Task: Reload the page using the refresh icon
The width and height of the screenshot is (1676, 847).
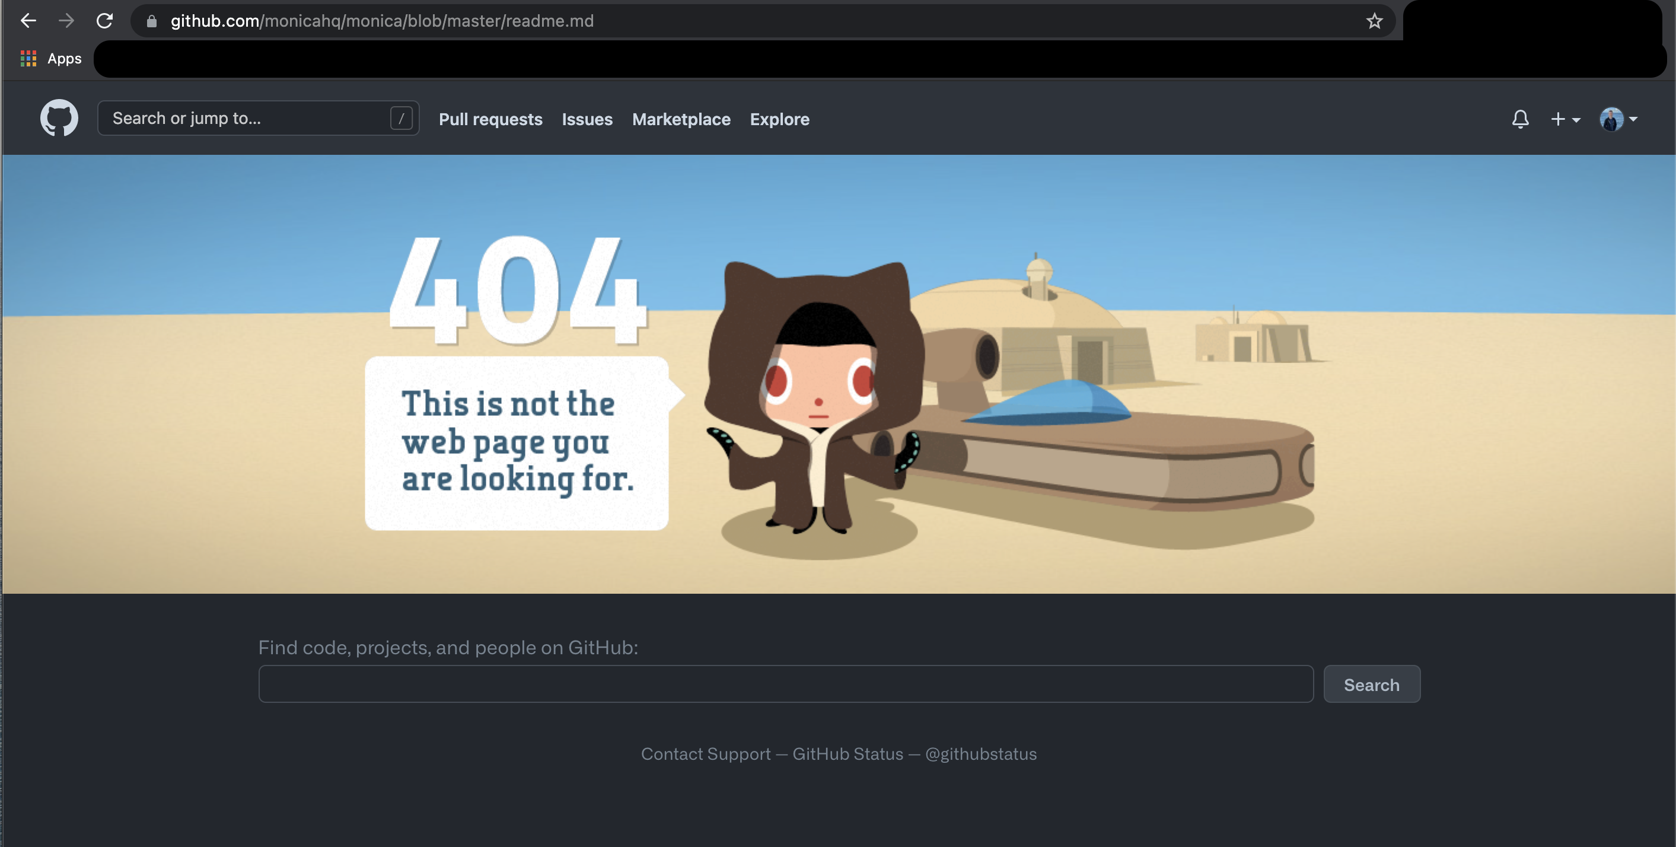Action: 105,20
